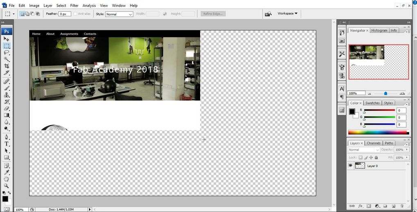The image size is (417, 212).
Task: Open the Opacity slider arrow
Action: (x=407, y=150)
